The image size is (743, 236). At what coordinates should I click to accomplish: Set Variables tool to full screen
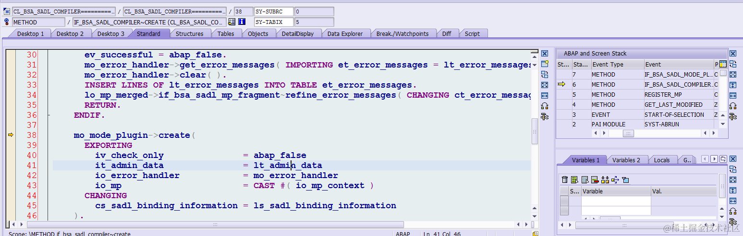click(733, 180)
